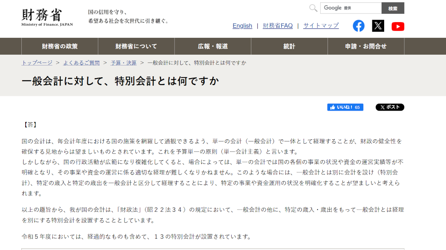Click the Facebook いいね! like button
Image resolution: width=446 pixels, height=250 pixels.
tap(345, 107)
